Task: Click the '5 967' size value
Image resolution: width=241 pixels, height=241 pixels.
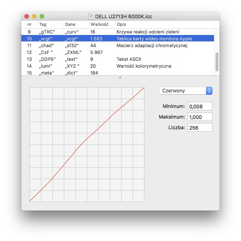Action: (x=96, y=52)
